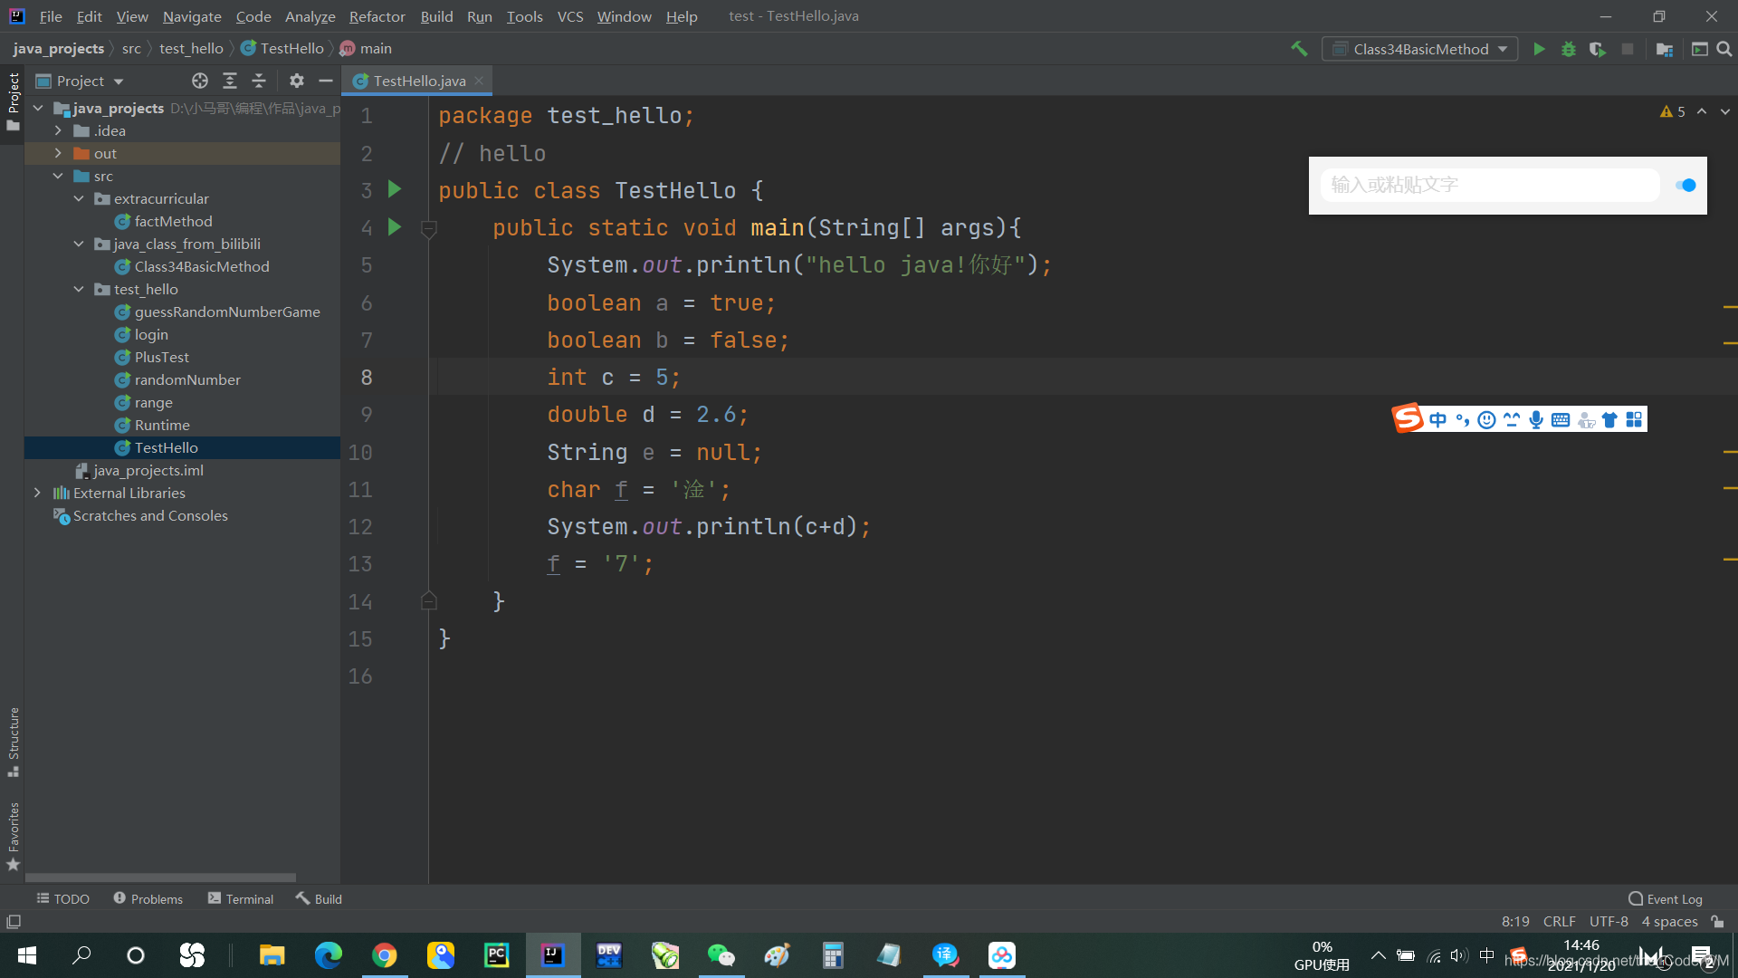Click Collapse All icon in Project panel
This screenshot has height=978, width=1738.
(259, 81)
